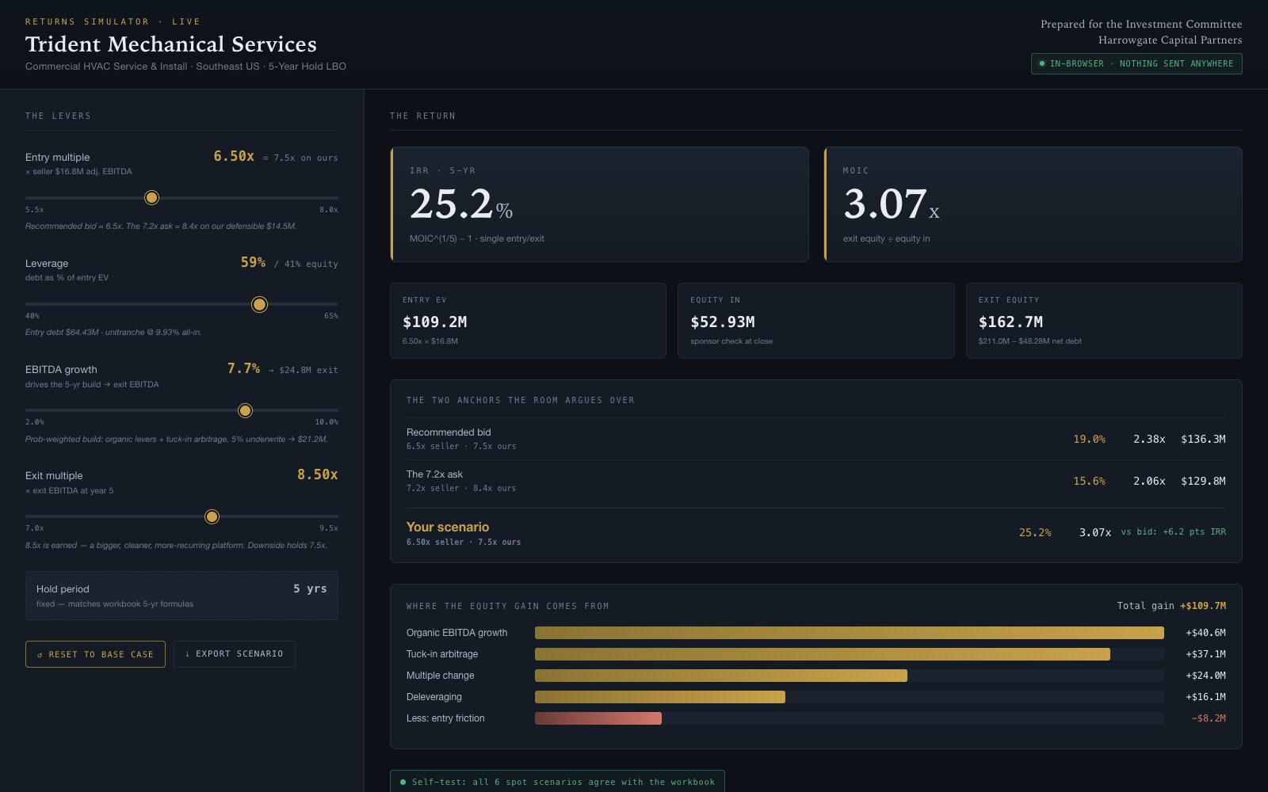Select the Your scenario row
The width and height of the screenshot is (1268, 792).
816,532
